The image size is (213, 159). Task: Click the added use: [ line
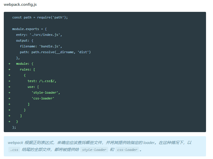pos(33,87)
